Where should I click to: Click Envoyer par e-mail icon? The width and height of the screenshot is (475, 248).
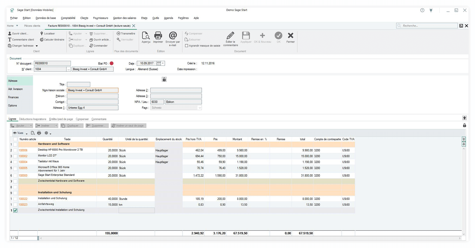(x=173, y=36)
